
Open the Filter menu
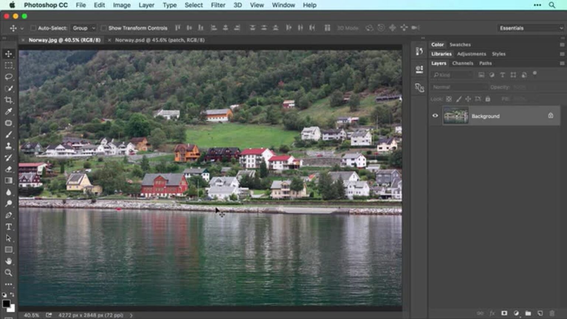[x=218, y=5]
